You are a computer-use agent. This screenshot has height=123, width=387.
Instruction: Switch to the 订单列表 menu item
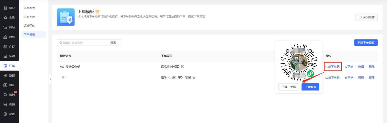coord(29,8)
